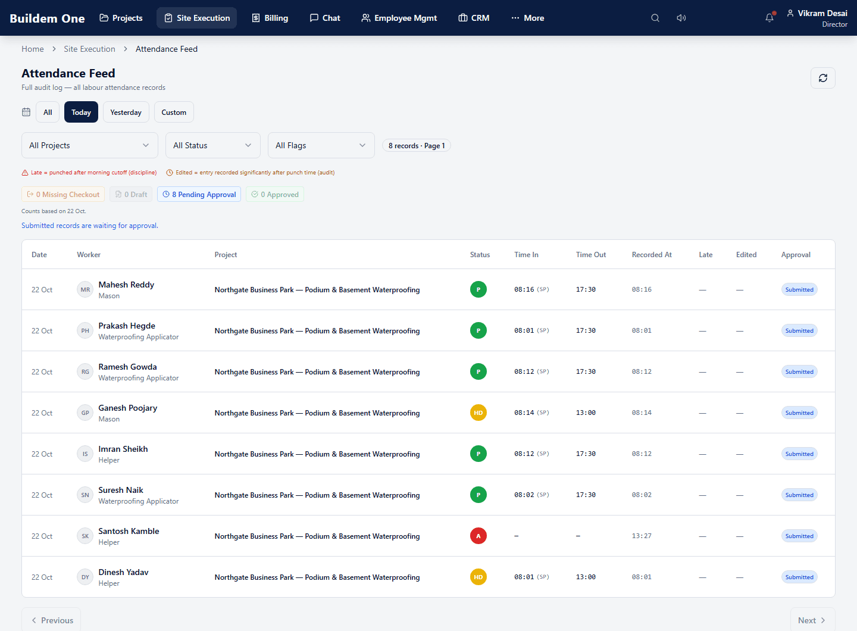Click Mahesh Reddy's MR avatar
The height and width of the screenshot is (631, 857).
pyautogui.click(x=85, y=289)
